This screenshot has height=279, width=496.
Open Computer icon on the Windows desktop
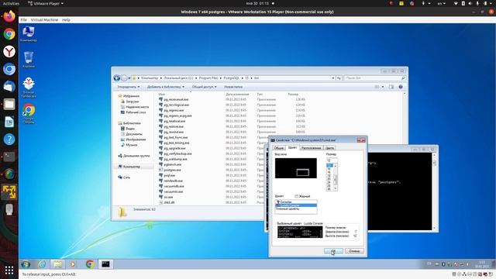29,33
